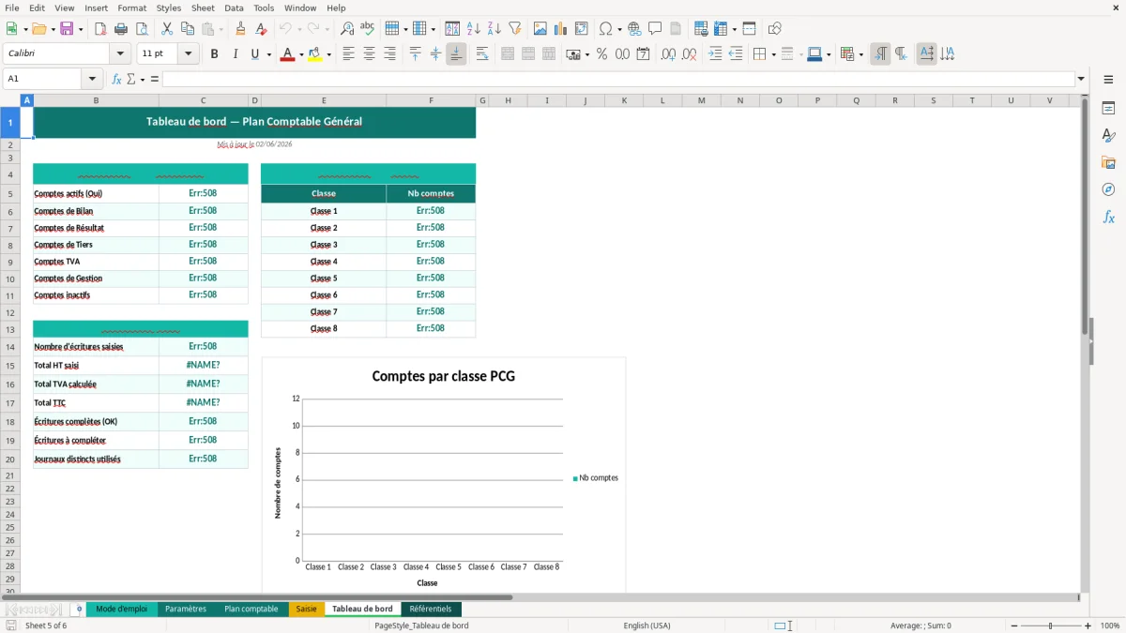Image resolution: width=1126 pixels, height=633 pixels.
Task: Open the Name Box dropdown arrow
Action: (92, 79)
